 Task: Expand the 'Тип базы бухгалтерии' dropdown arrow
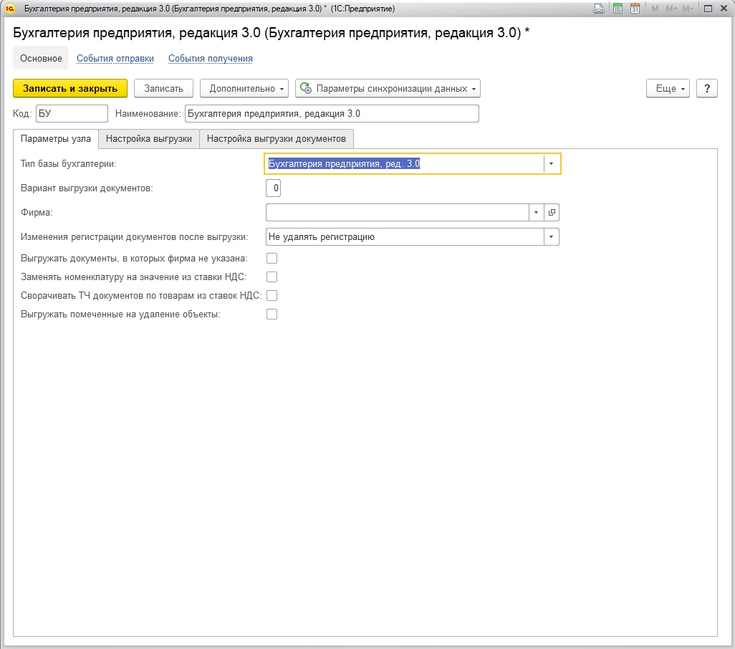pos(551,164)
